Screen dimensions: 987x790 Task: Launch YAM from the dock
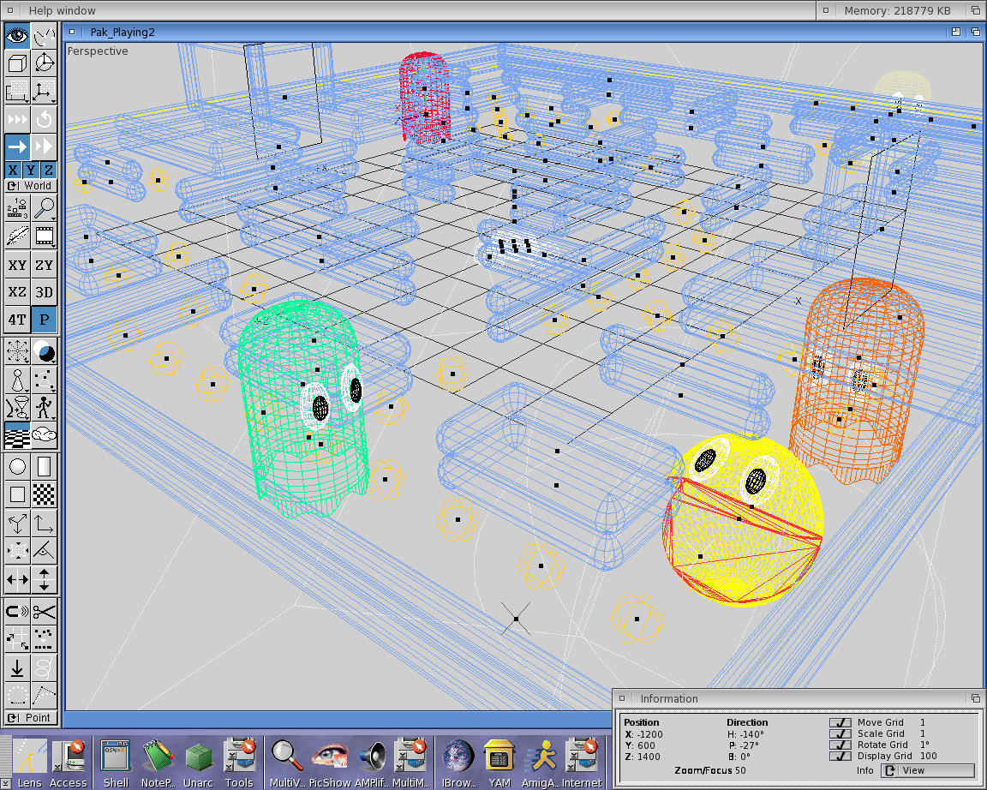click(x=499, y=761)
